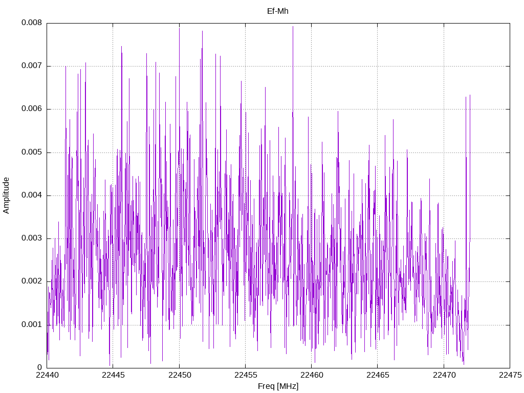Click the x-axis tick label 22470
This screenshot has height=393, width=524.
pos(444,375)
